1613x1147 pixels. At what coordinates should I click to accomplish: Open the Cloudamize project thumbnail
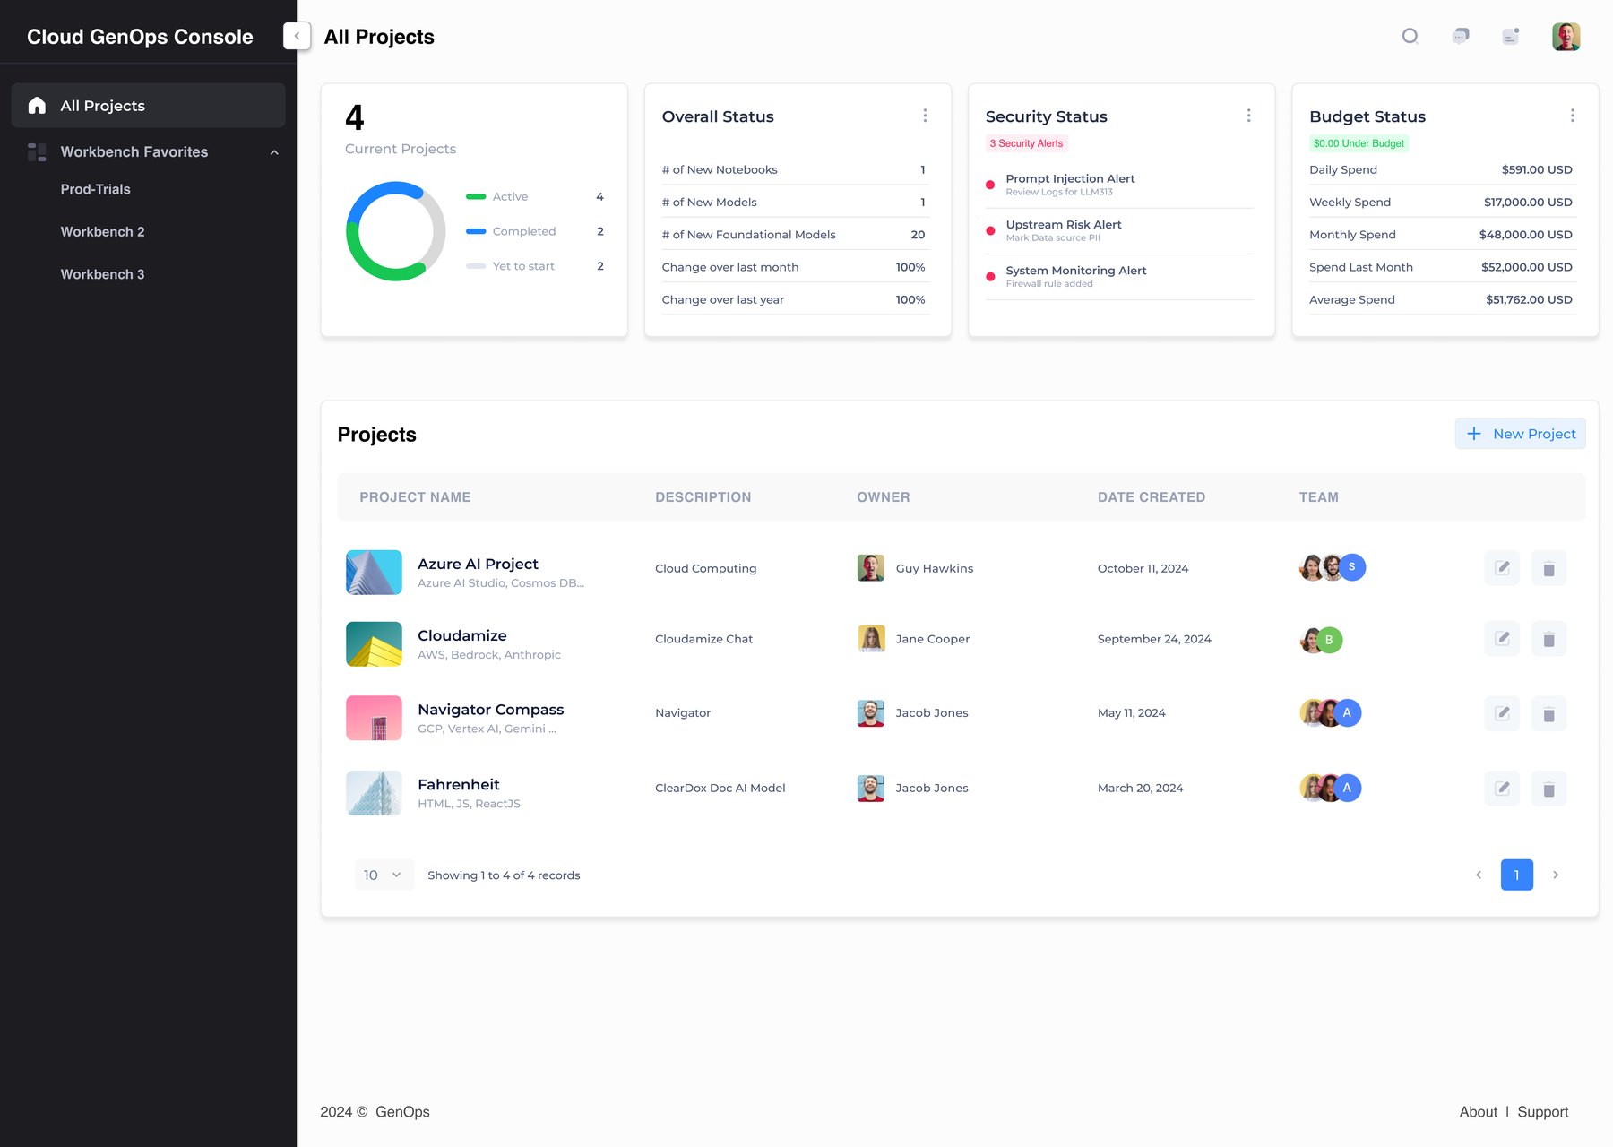pos(374,643)
